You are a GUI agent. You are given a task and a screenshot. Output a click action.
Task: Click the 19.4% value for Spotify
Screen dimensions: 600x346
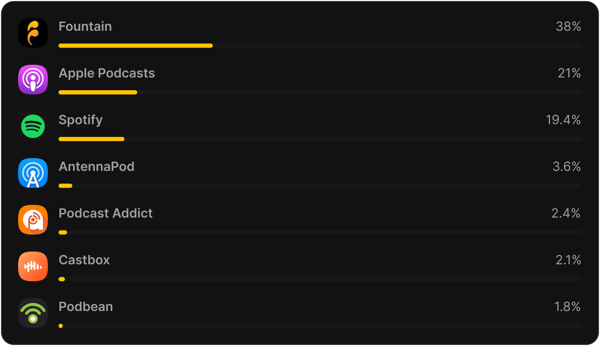tap(563, 120)
